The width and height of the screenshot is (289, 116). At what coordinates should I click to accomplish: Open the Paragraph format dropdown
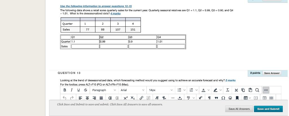tap(104, 90)
